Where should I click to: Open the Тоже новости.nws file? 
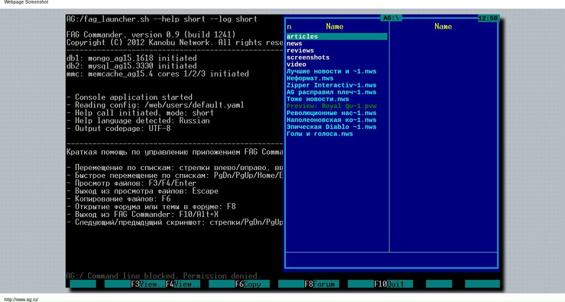pos(318,99)
